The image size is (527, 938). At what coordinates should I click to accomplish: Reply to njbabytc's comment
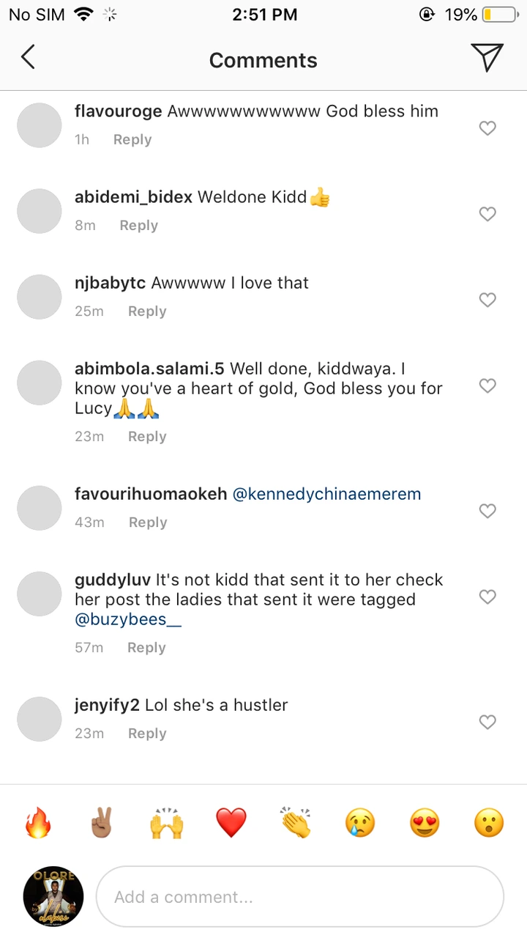point(147,311)
